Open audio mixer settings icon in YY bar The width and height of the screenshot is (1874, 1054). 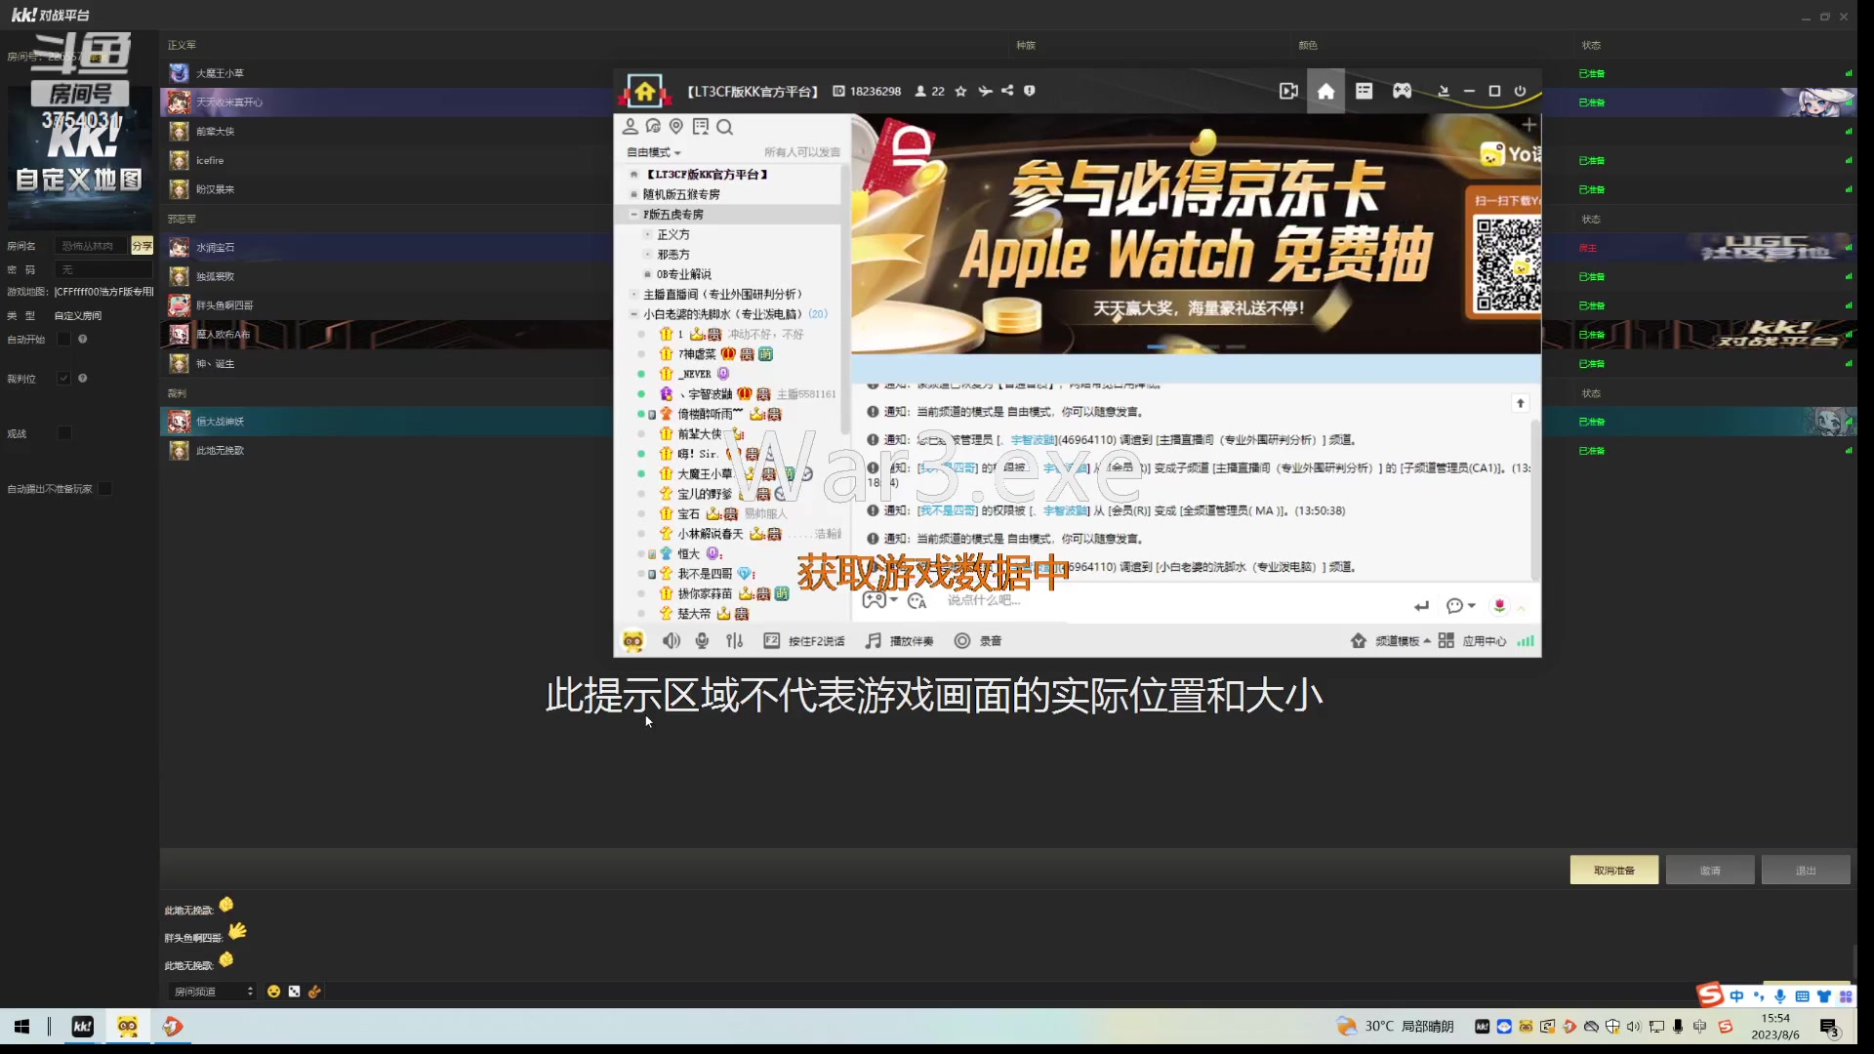(x=734, y=640)
